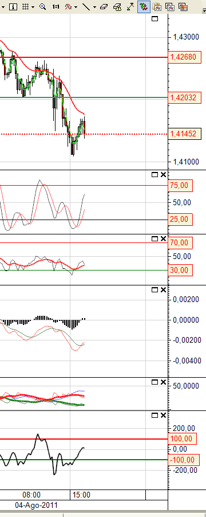Close the ADX panel labeled 50,0000

[163, 382]
